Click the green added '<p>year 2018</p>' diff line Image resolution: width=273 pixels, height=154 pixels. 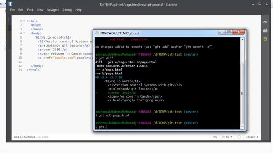[x=122, y=92]
